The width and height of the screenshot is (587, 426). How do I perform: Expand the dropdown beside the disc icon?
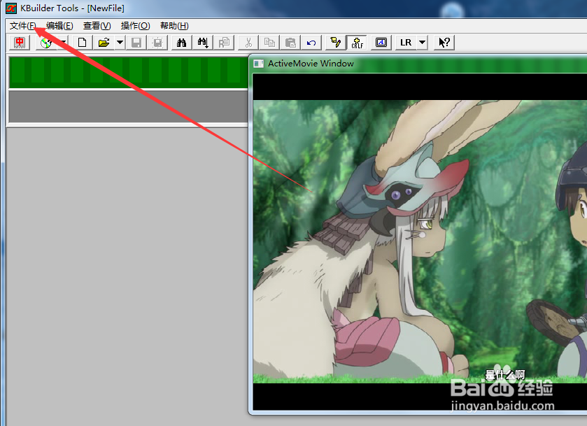[x=63, y=43]
